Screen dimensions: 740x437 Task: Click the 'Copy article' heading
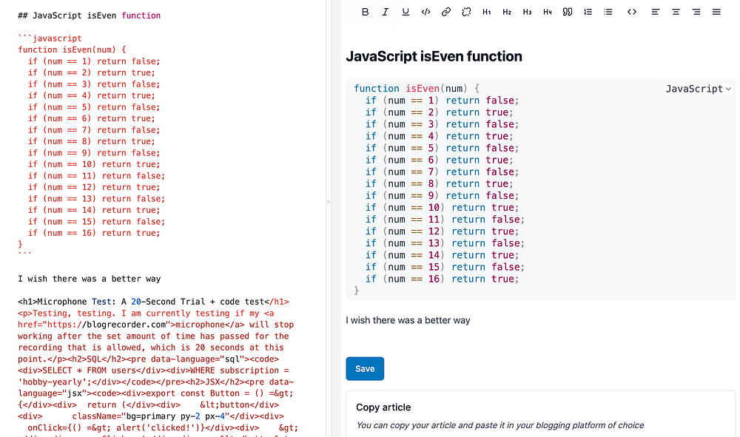coord(383,407)
